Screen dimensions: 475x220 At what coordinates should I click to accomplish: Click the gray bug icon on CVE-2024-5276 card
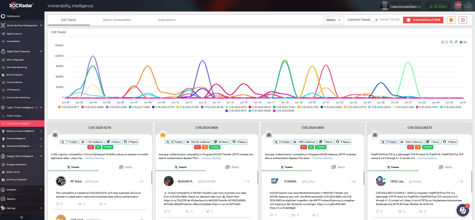[55, 135]
